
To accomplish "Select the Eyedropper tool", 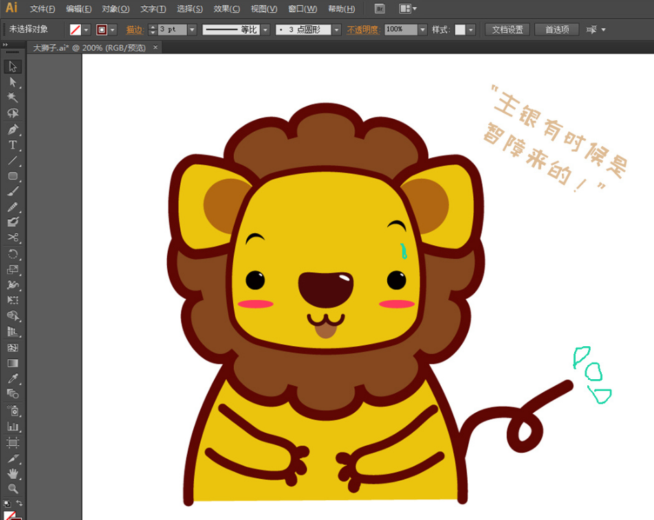I will [x=12, y=378].
